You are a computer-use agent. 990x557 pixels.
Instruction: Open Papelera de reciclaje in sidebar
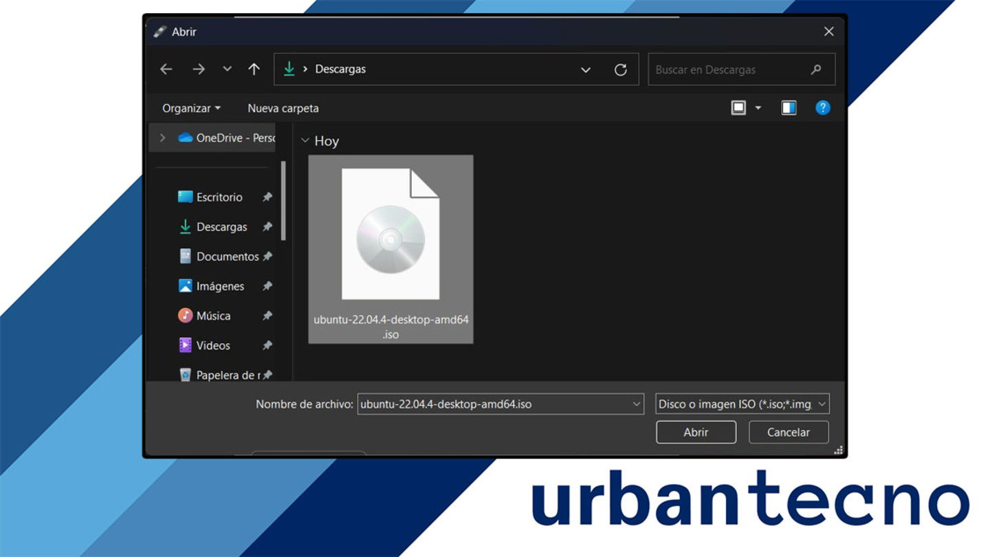coord(219,375)
